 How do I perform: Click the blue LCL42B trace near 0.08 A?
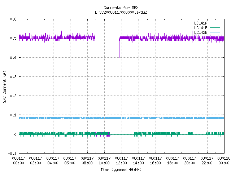(122, 118)
